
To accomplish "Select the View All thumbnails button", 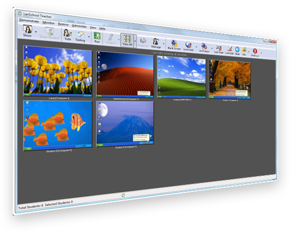I will pyautogui.click(x=127, y=40).
